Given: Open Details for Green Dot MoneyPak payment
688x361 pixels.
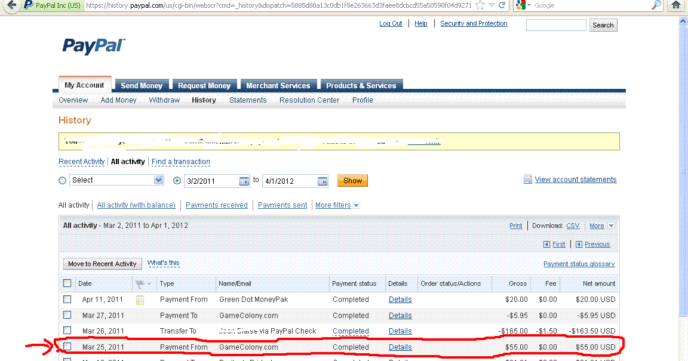Looking at the screenshot, I should 400,300.
